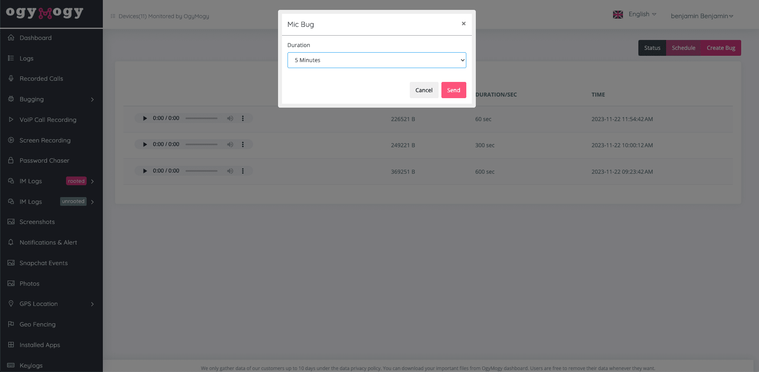Click Cancel in Mic Bug dialog
The image size is (759, 372).
(x=424, y=90)
